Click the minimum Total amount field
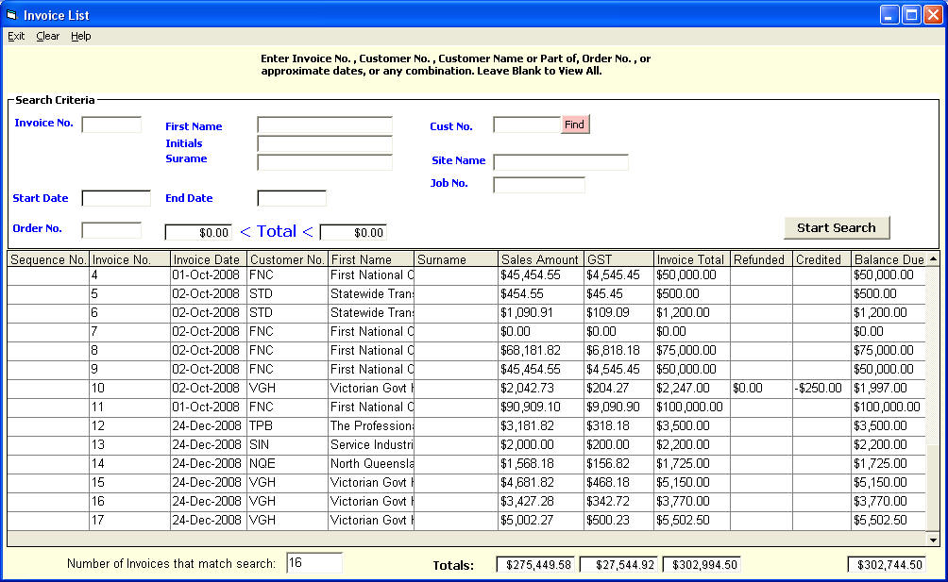This screenshot has width=948, height=582. pyautogui.click(x=198, y=232)
